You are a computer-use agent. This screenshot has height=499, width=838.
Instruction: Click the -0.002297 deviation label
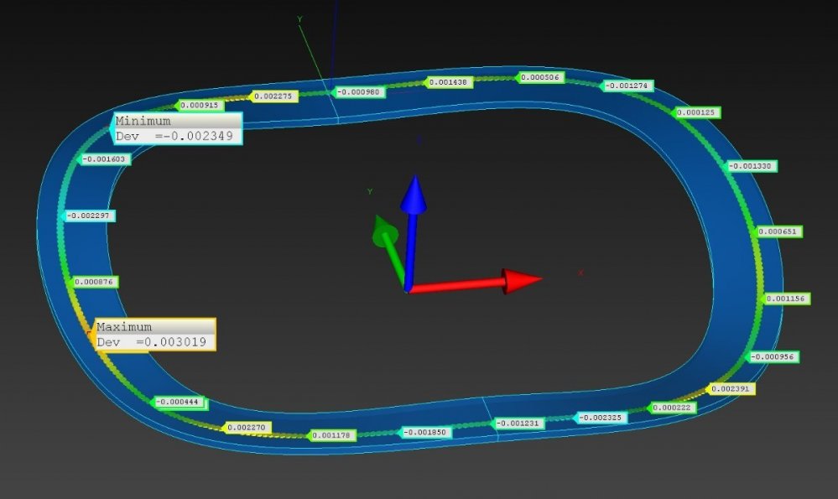(89, 216)
